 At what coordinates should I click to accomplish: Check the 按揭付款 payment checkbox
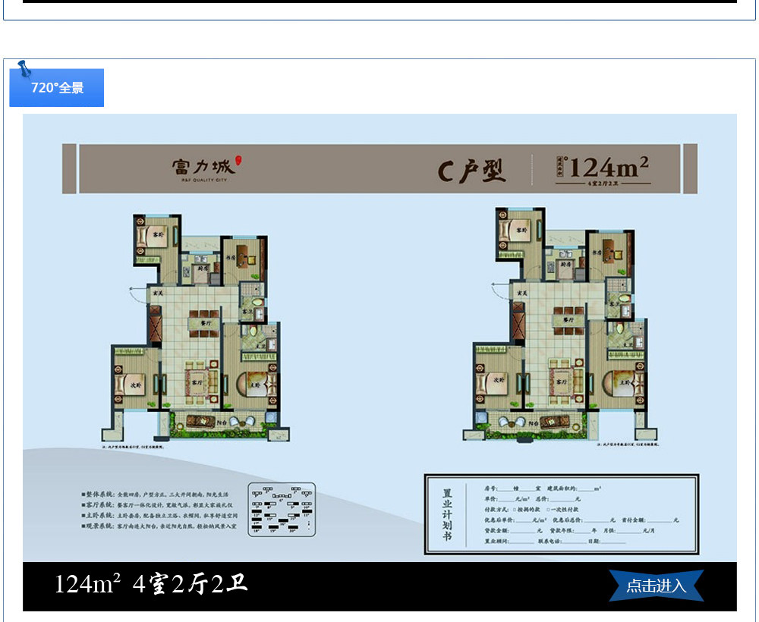[x=513, y=509]
